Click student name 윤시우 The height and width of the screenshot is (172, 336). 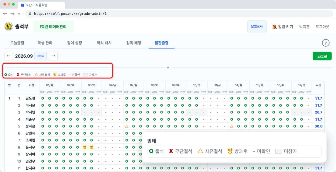click(30, 147)
